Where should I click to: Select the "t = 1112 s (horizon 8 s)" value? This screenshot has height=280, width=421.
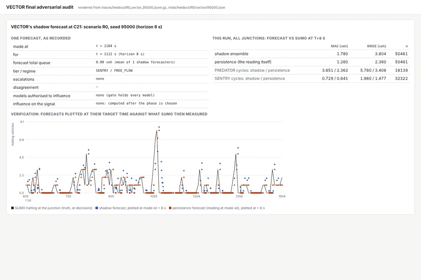120,54
